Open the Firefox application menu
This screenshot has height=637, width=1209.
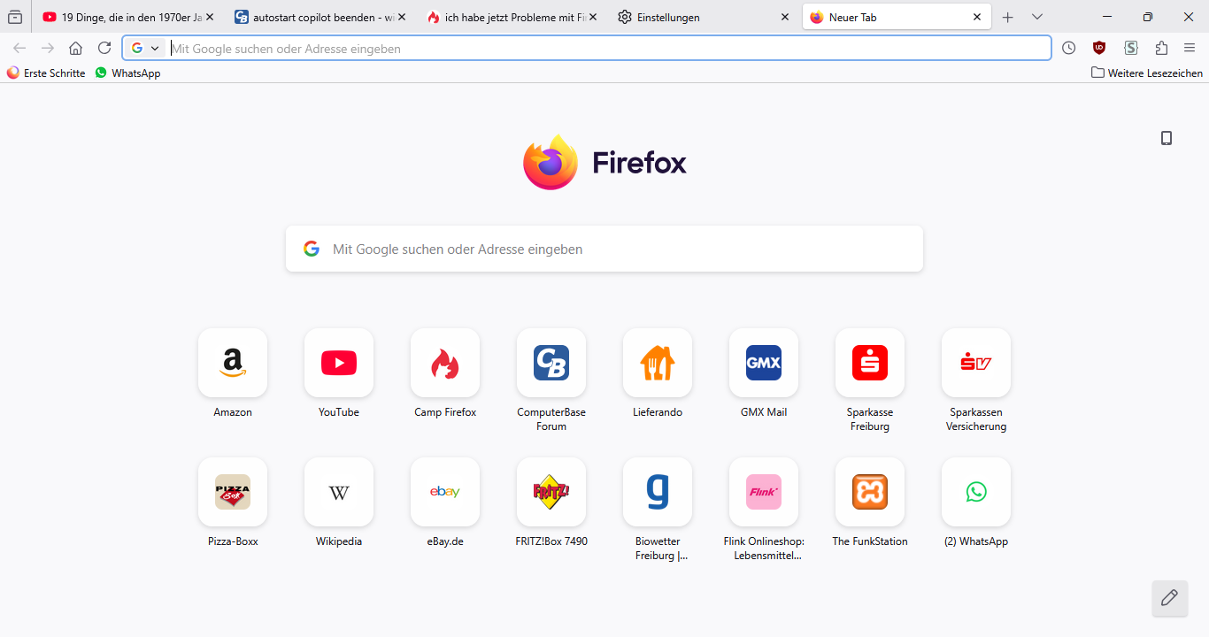pos(1190,49)
